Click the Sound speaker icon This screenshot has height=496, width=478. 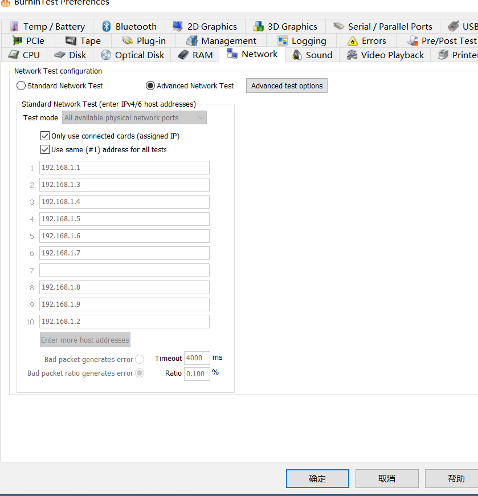(x=296, y=55)
